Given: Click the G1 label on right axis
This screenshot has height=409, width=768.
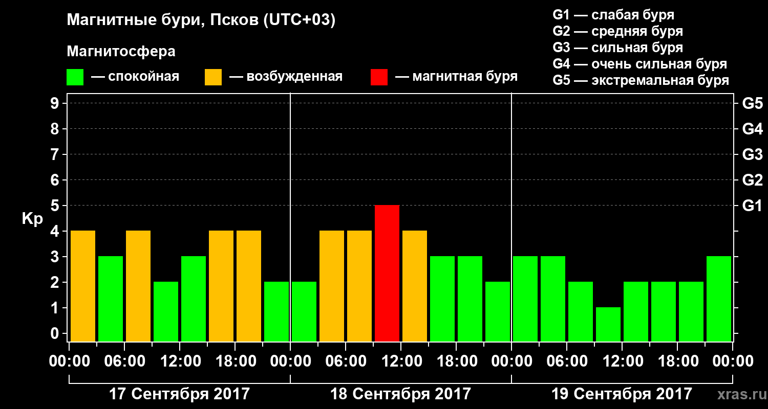Looking at the screenshot, I should point(752,206).
